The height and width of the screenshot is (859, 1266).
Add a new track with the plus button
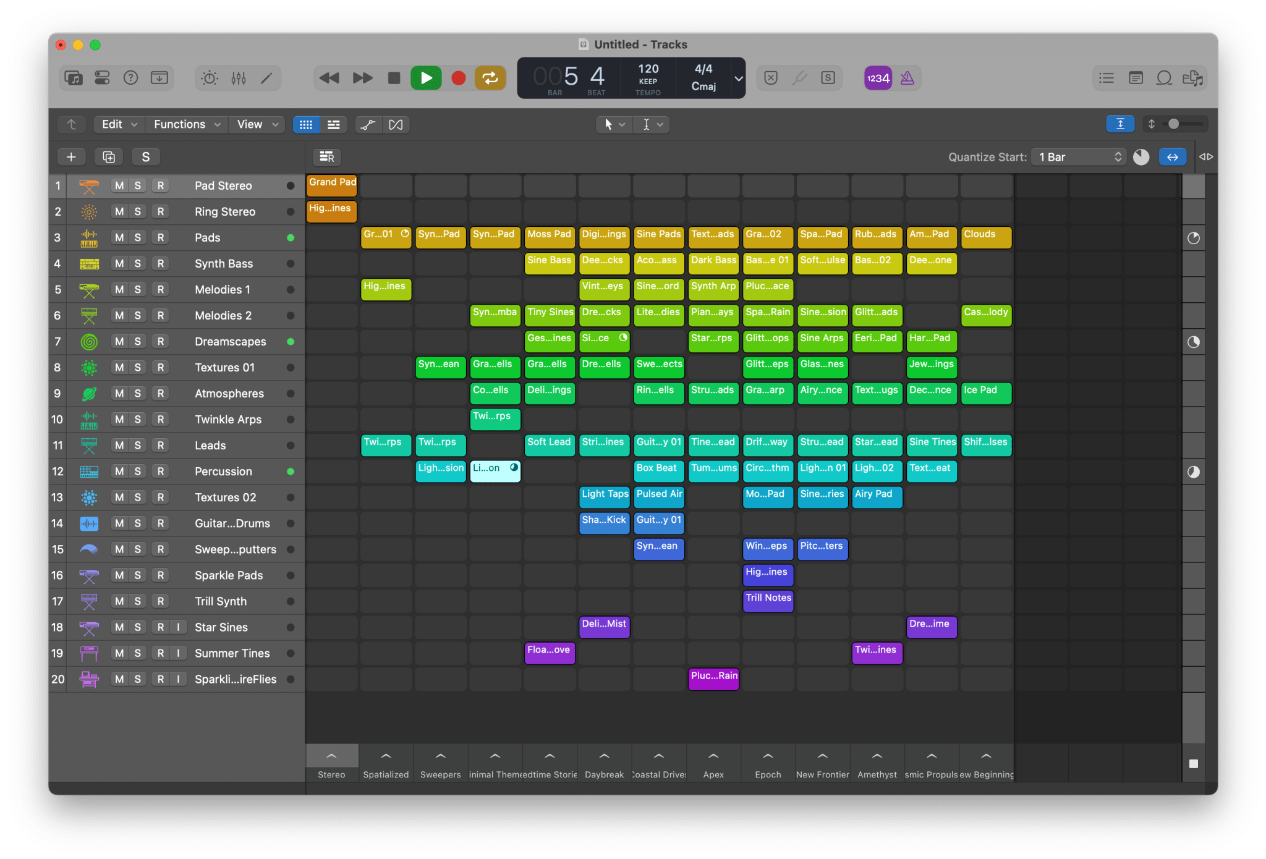pos(71,157)
